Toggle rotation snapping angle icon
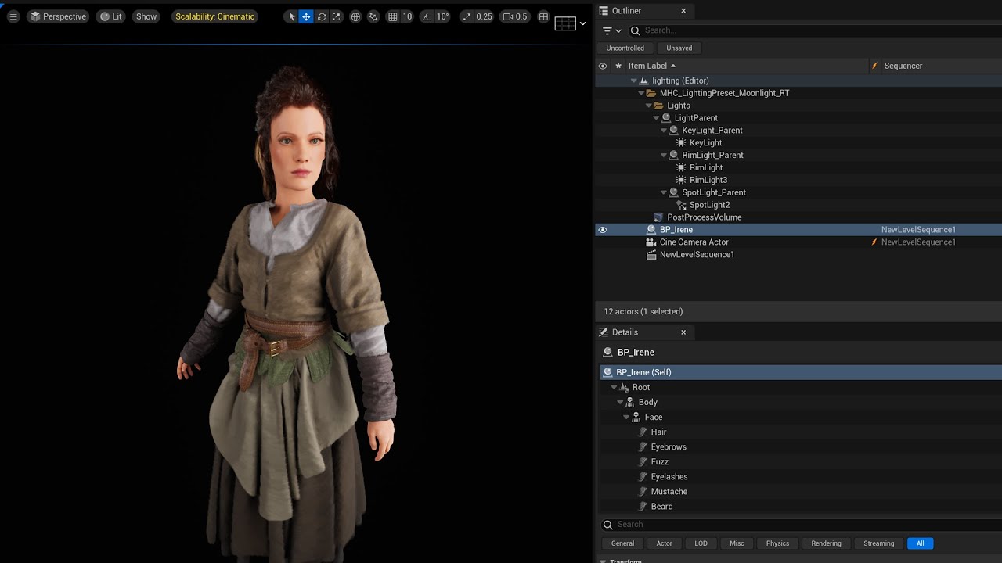Screen dimensions: 1002x563 (427, 16)
